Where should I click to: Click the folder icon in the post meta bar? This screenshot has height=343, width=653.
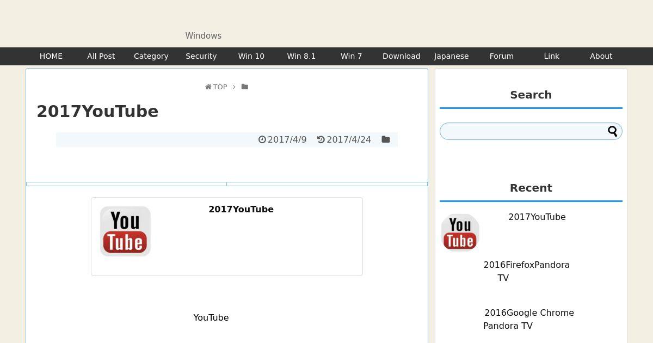386,139
